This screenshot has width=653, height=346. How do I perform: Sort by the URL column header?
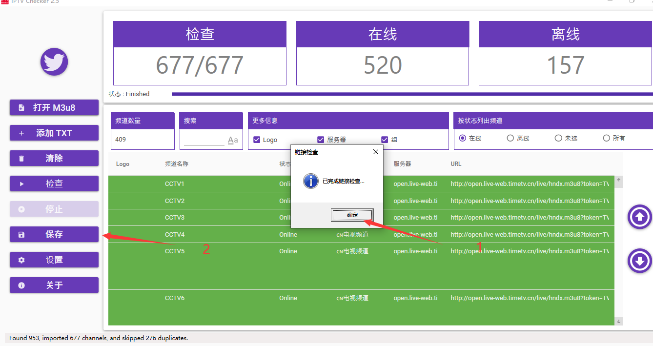click(456, 164)
